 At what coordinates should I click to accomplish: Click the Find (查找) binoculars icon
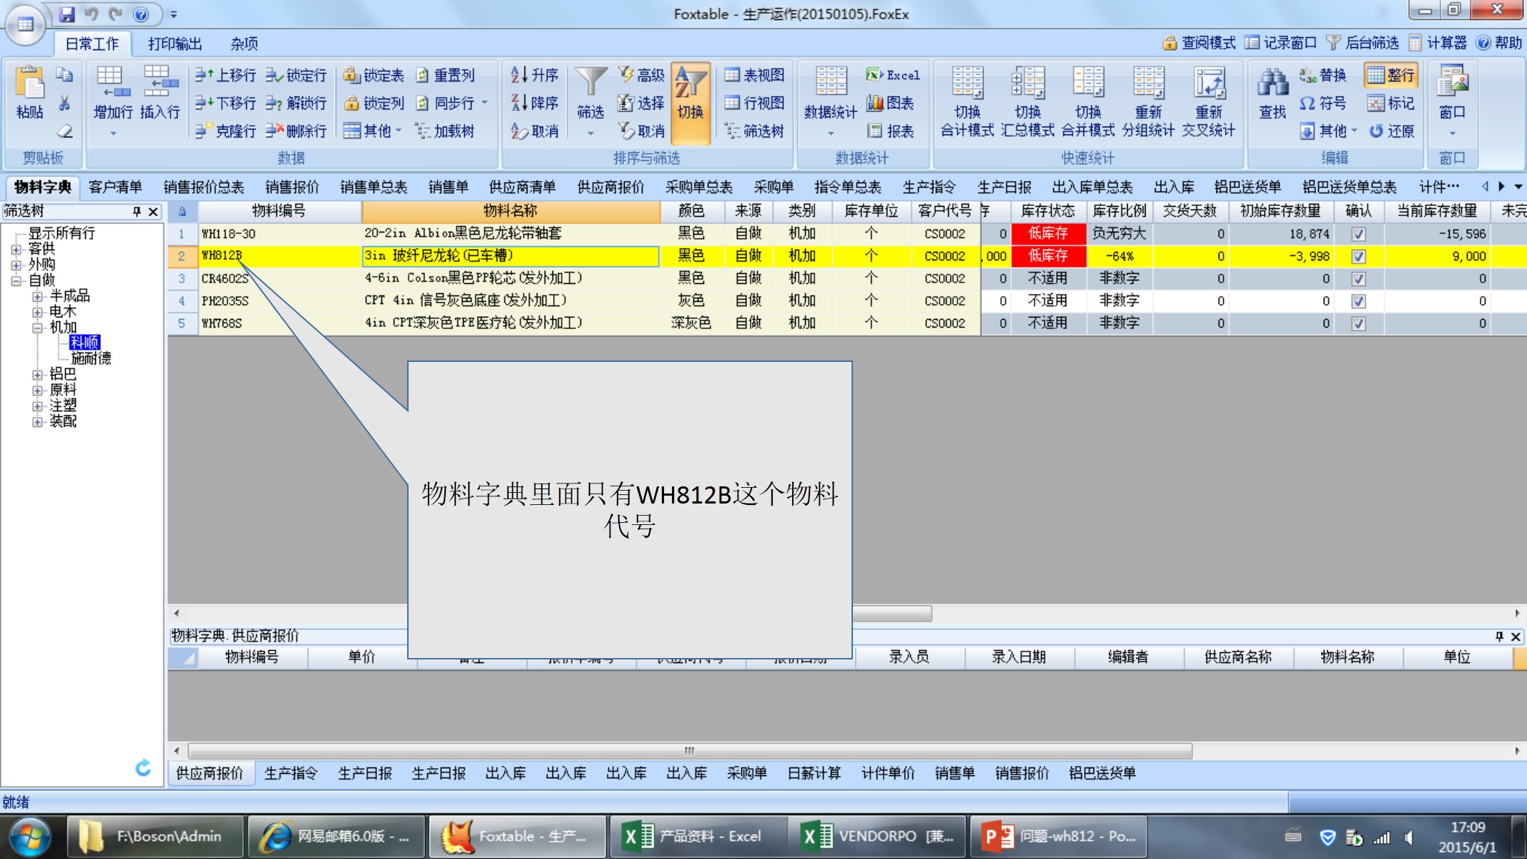coord(1272,93)
